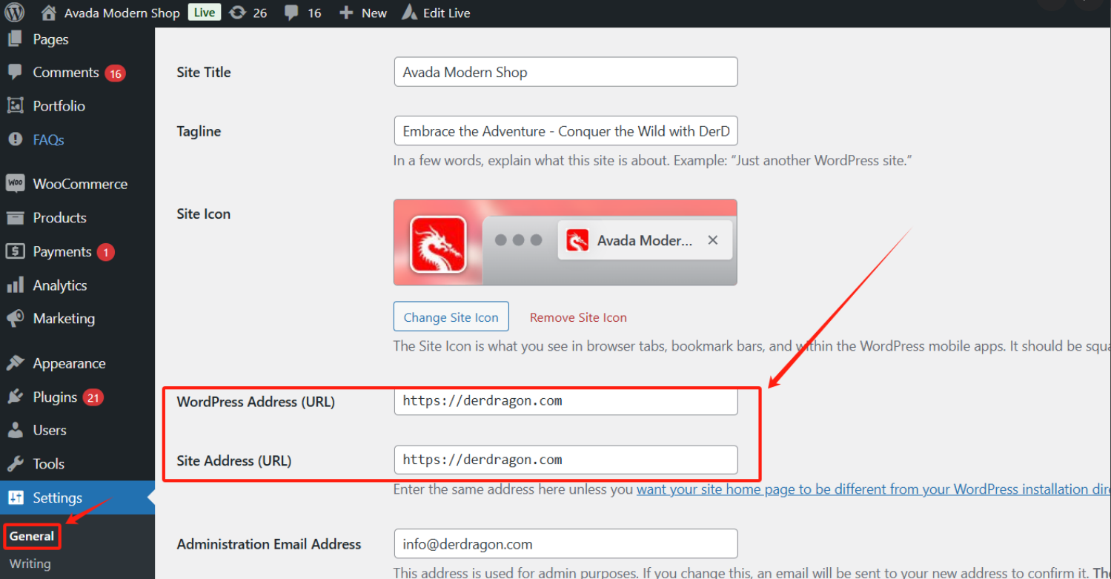Click the Site Title text field
Screen dimensions: 1111x579
(x=566, y=72)
